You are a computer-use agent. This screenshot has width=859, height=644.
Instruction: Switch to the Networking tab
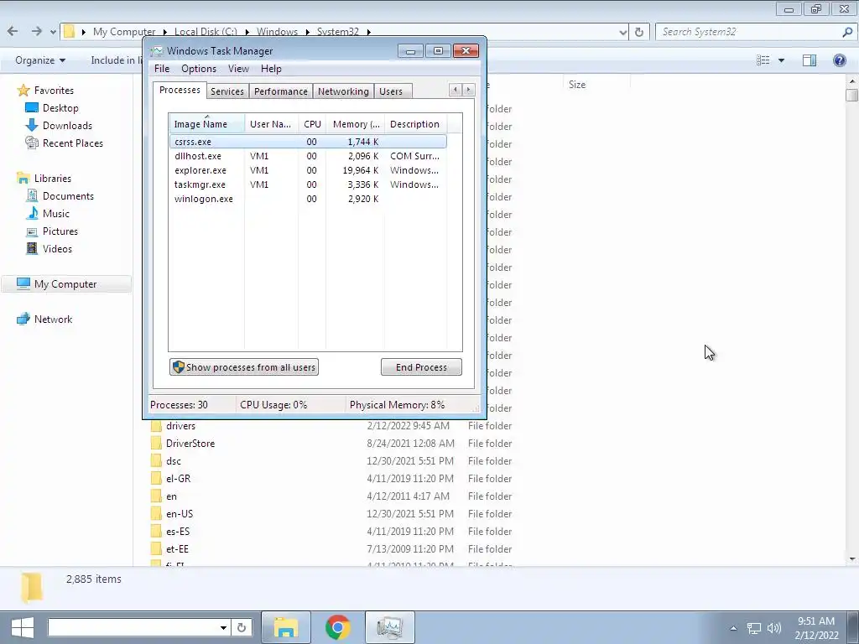tap(343, 91)
